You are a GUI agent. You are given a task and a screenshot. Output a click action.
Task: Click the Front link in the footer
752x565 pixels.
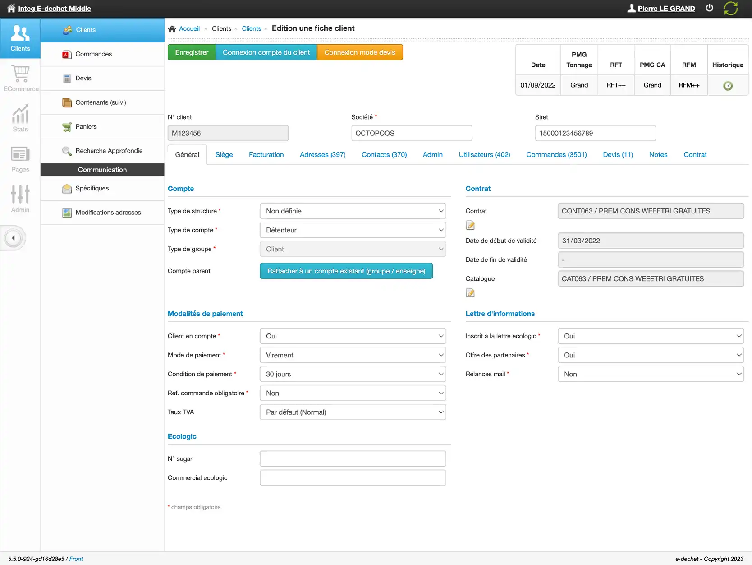point(76,559)
